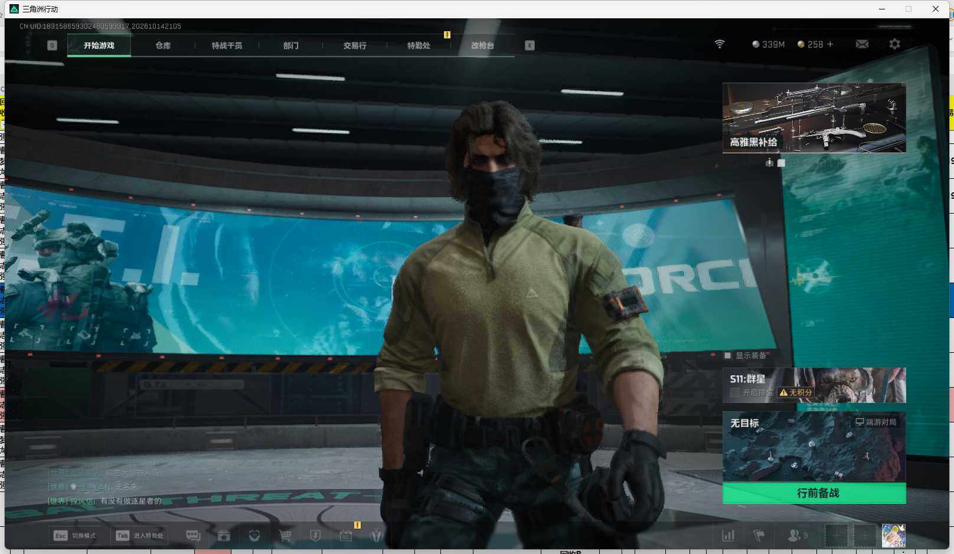Click the Q key tab-left icon
Viewport: 954px width, 554px height.
[52, 45]
